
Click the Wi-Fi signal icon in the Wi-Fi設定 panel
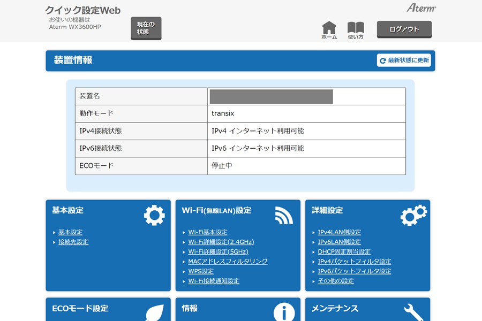click(x=284, y=215)
